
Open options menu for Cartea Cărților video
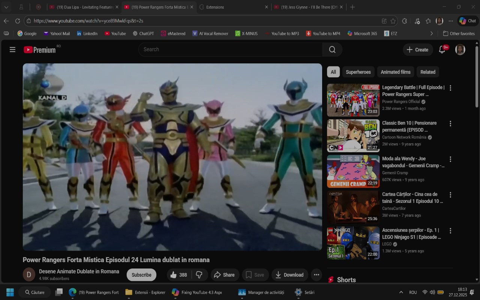pyautogui.click(x=450, y=195)
